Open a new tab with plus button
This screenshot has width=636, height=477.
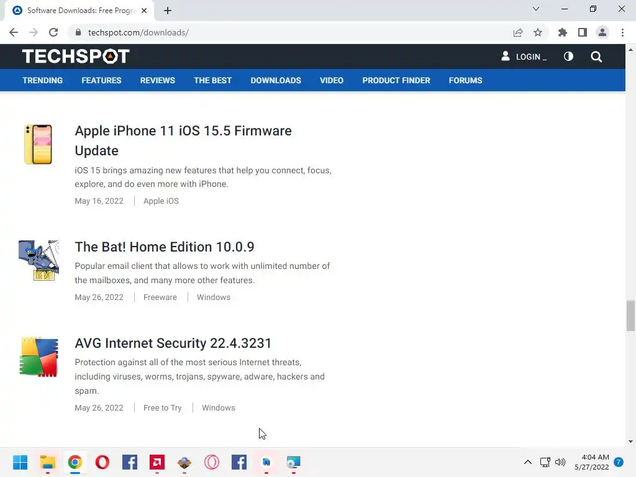pyautogui.click(x=168, y=11)
